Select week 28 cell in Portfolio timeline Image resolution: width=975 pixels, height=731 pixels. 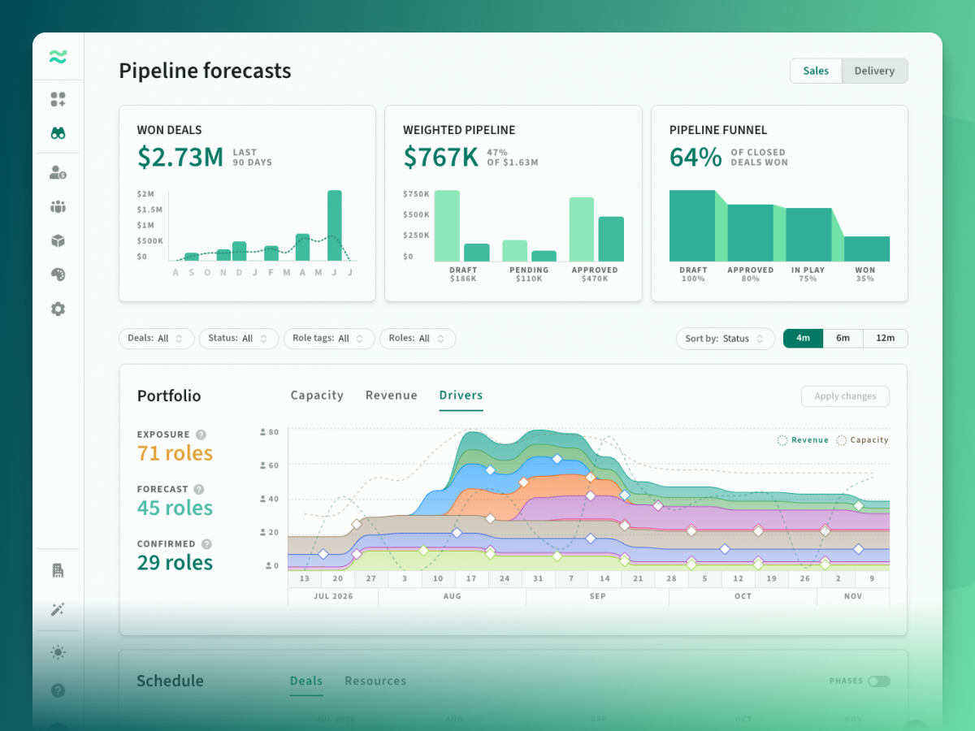pos(671,579)
